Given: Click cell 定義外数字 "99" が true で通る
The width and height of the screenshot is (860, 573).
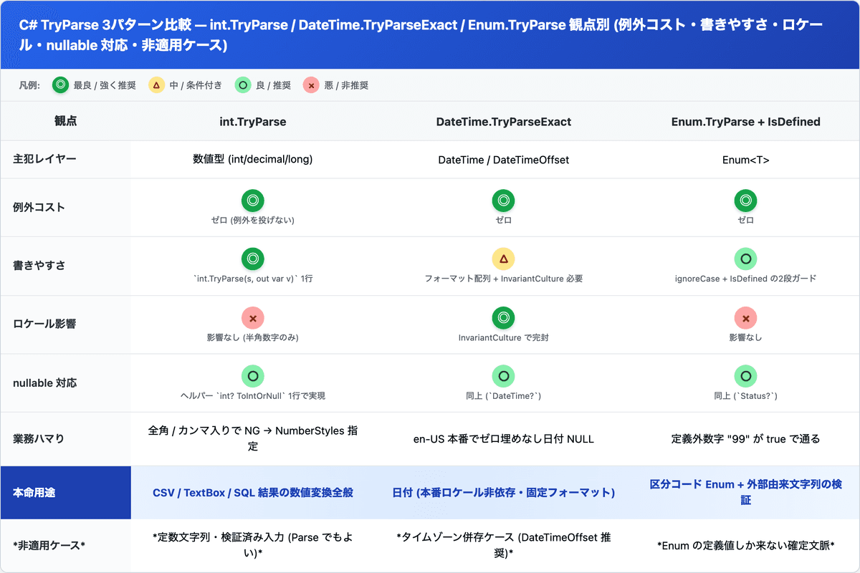Looking at the screenshot, I should coord(746,438).
